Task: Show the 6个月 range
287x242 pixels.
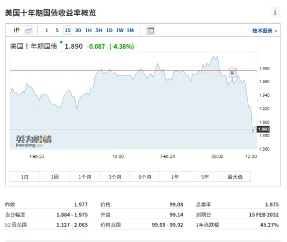Action: tap(145, 177)
